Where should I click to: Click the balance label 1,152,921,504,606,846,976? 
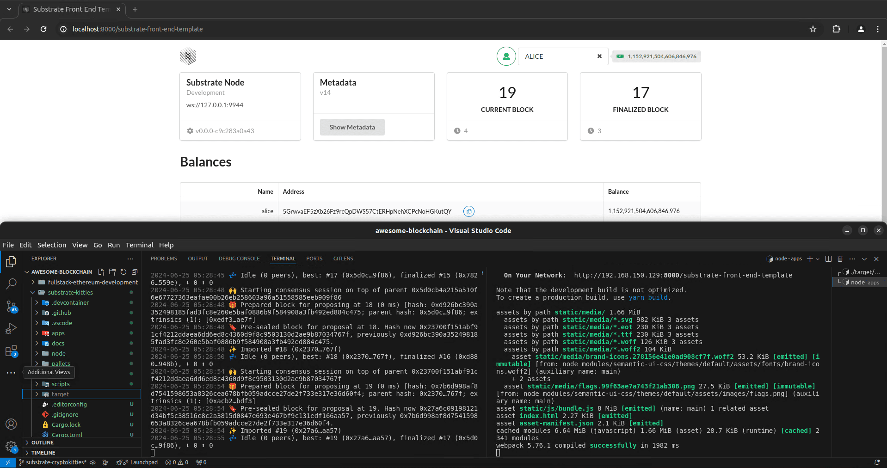tap(657, 56)
